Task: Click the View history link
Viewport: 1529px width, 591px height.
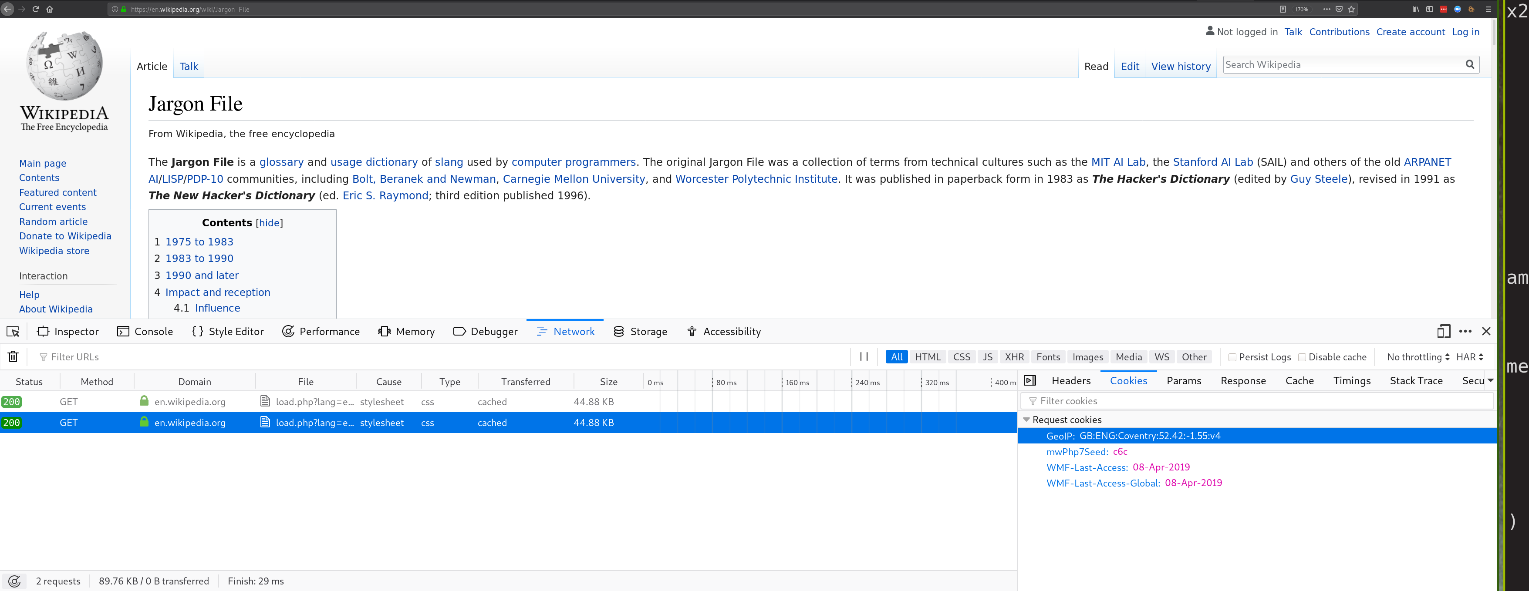Action: coord(1180,67)
